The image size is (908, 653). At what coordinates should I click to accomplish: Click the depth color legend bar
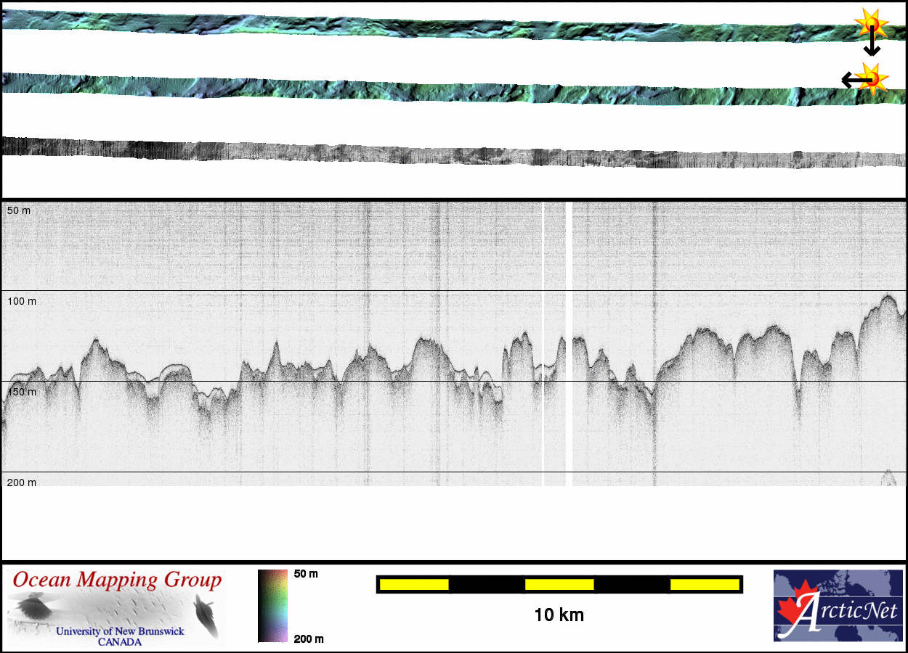tap(272, 606)
